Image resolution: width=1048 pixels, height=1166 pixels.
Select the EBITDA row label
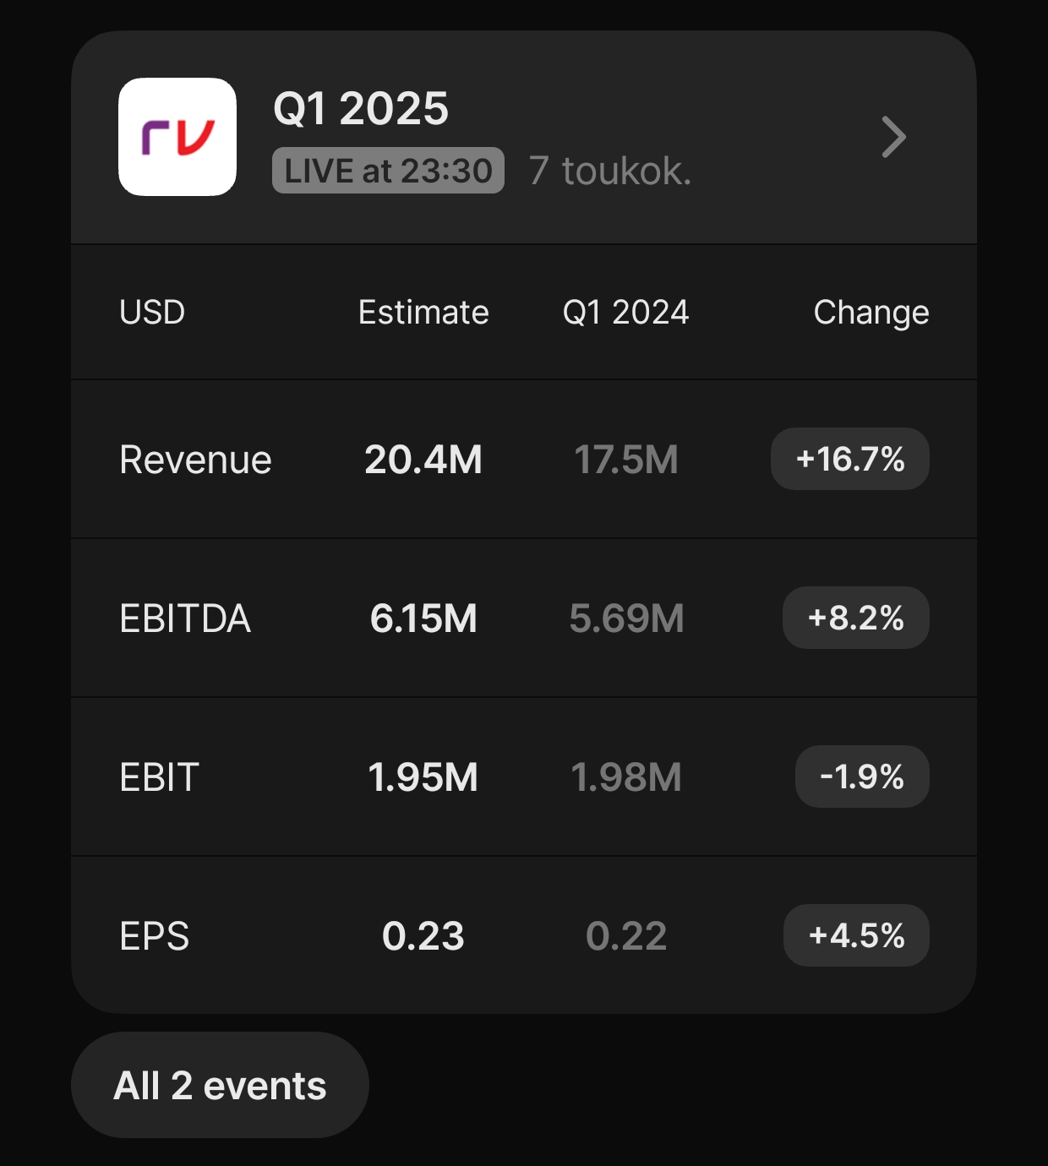pos(185,618)
